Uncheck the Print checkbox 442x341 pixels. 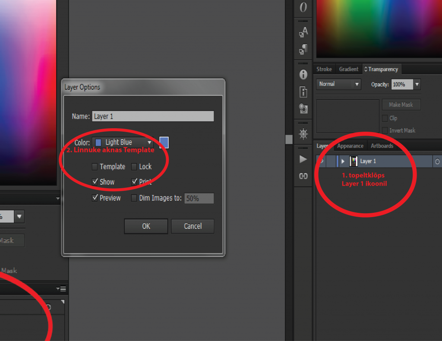(135, 182)
